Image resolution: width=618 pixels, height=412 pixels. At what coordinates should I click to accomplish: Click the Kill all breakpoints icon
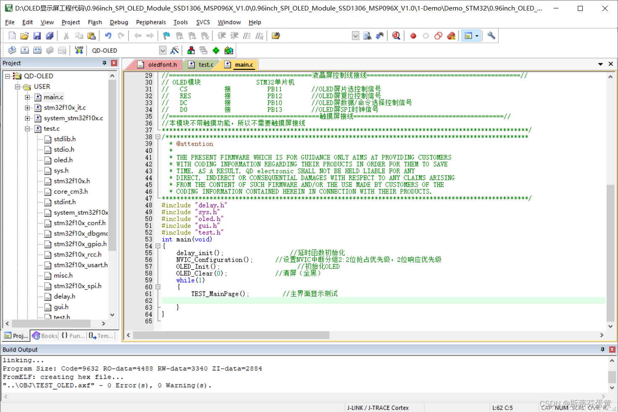click(451, 36)
